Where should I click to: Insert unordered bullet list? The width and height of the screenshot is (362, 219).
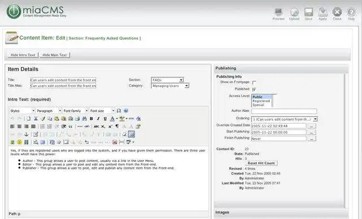42,126
